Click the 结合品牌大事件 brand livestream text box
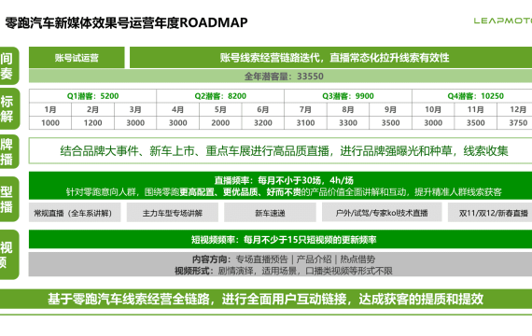Image resolution: width=532 pixels, height=336 pixels. tap(280, 150)
